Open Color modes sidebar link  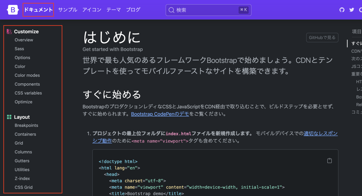(x=27, y=75)
